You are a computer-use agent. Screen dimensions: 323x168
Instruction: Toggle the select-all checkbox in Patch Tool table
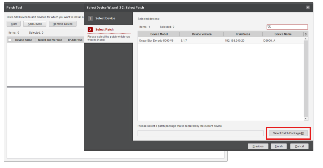tap(10, 40)
